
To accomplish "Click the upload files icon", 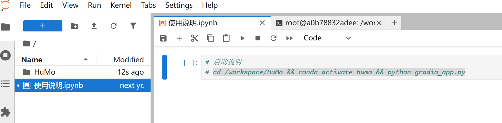I will coord(94,26).
